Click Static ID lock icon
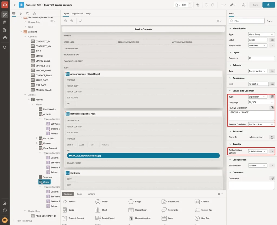This screenshot has width=277, height=225. coord(272,137)
